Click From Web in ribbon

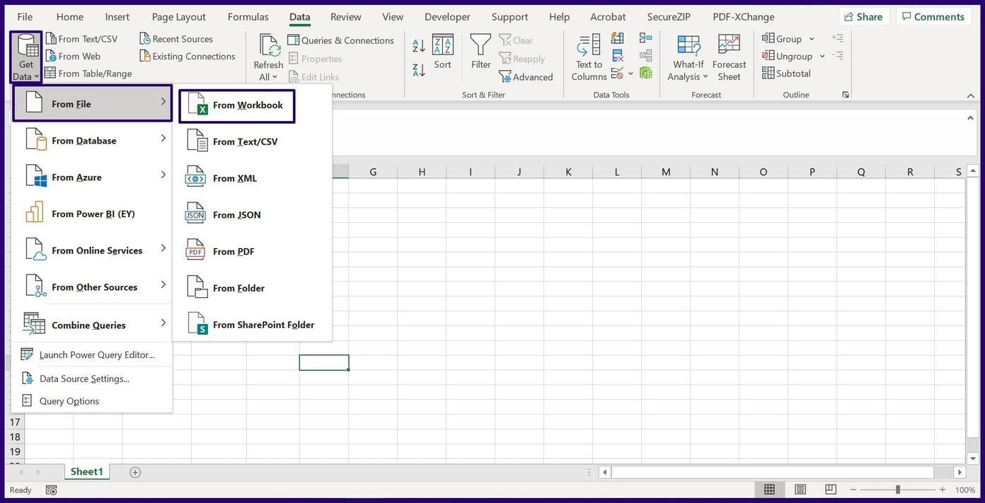click(73, 56)
